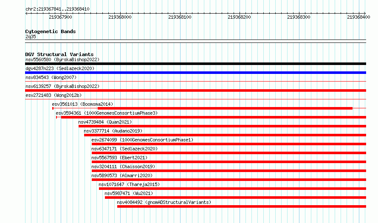Open esv3561013 (Boomsma2014) variant label
Image resolution: width=378 pixels, height=223 pixels.
[82, 104]
